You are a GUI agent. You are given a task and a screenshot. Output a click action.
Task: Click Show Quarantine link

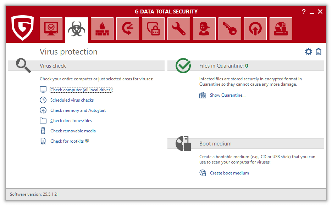[x=228, y=95]
